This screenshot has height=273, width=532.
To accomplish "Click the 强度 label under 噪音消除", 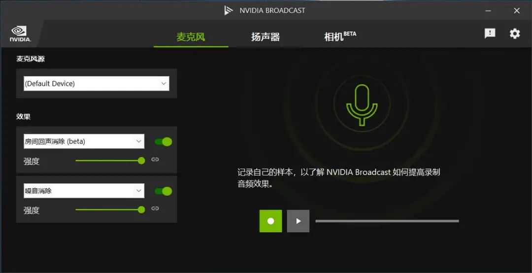I will point(32,210).
